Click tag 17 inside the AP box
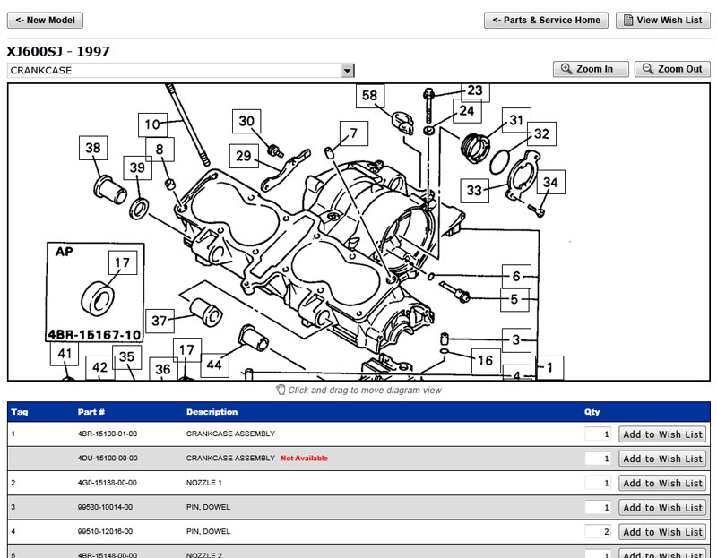 tap(123, 262)
